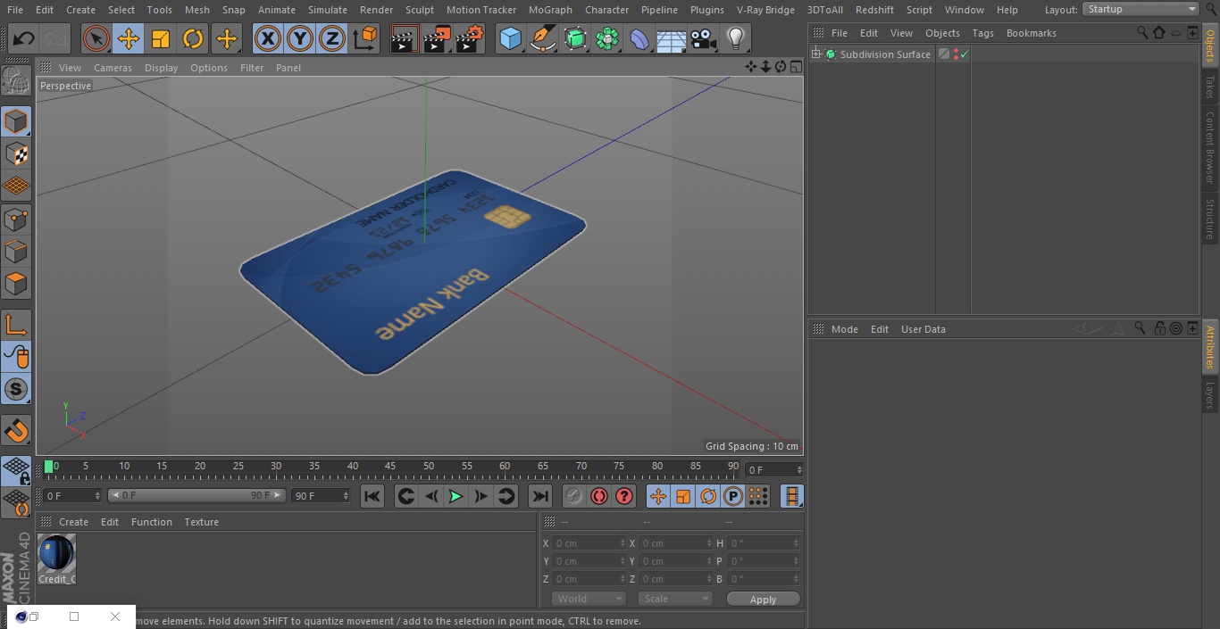Open the Attributes side tab
The width and height of the screenshot is (1220, 629).
coord(1210,348)
